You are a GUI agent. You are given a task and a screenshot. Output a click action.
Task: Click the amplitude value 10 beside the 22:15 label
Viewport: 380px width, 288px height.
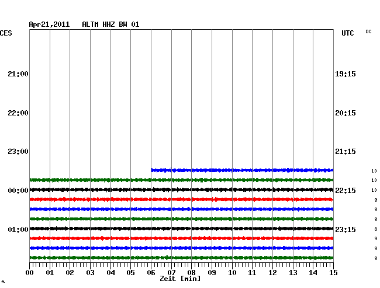pyautogui.click(x=374, y=191)
